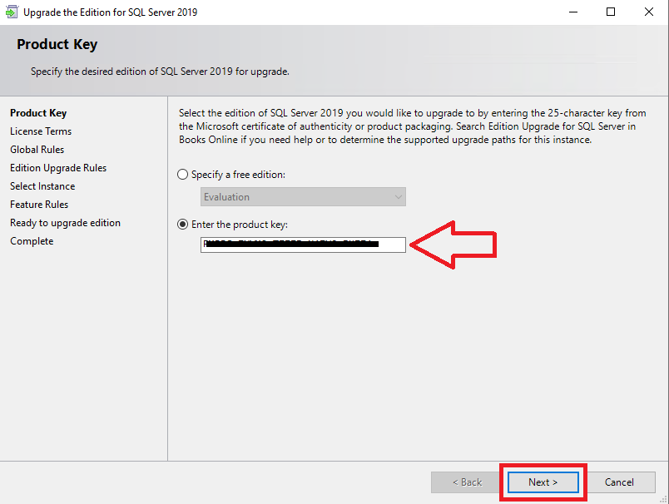Go to the Product Key step
Image resolution: width=669 pixels, height=504 pixels.
pos(38,113)
